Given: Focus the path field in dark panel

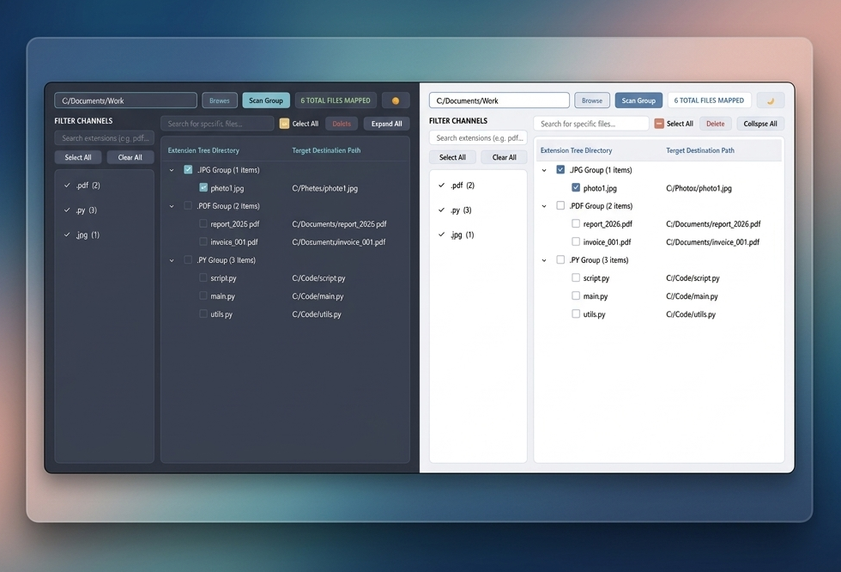Looking at the screenshot, I should [x=125, y=100].
